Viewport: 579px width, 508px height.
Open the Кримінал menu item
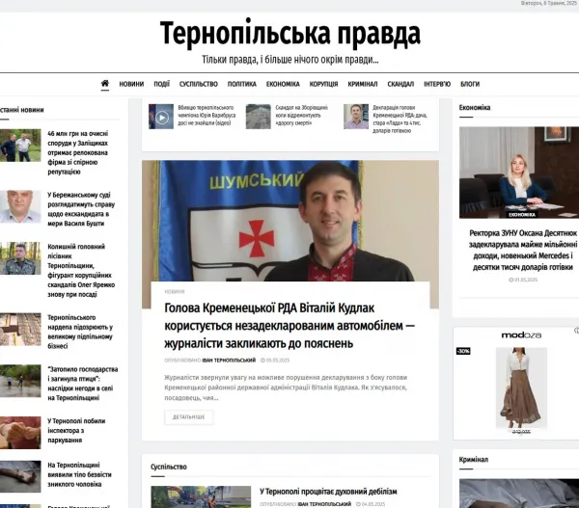pyautogui.click(x=363, y=84)
